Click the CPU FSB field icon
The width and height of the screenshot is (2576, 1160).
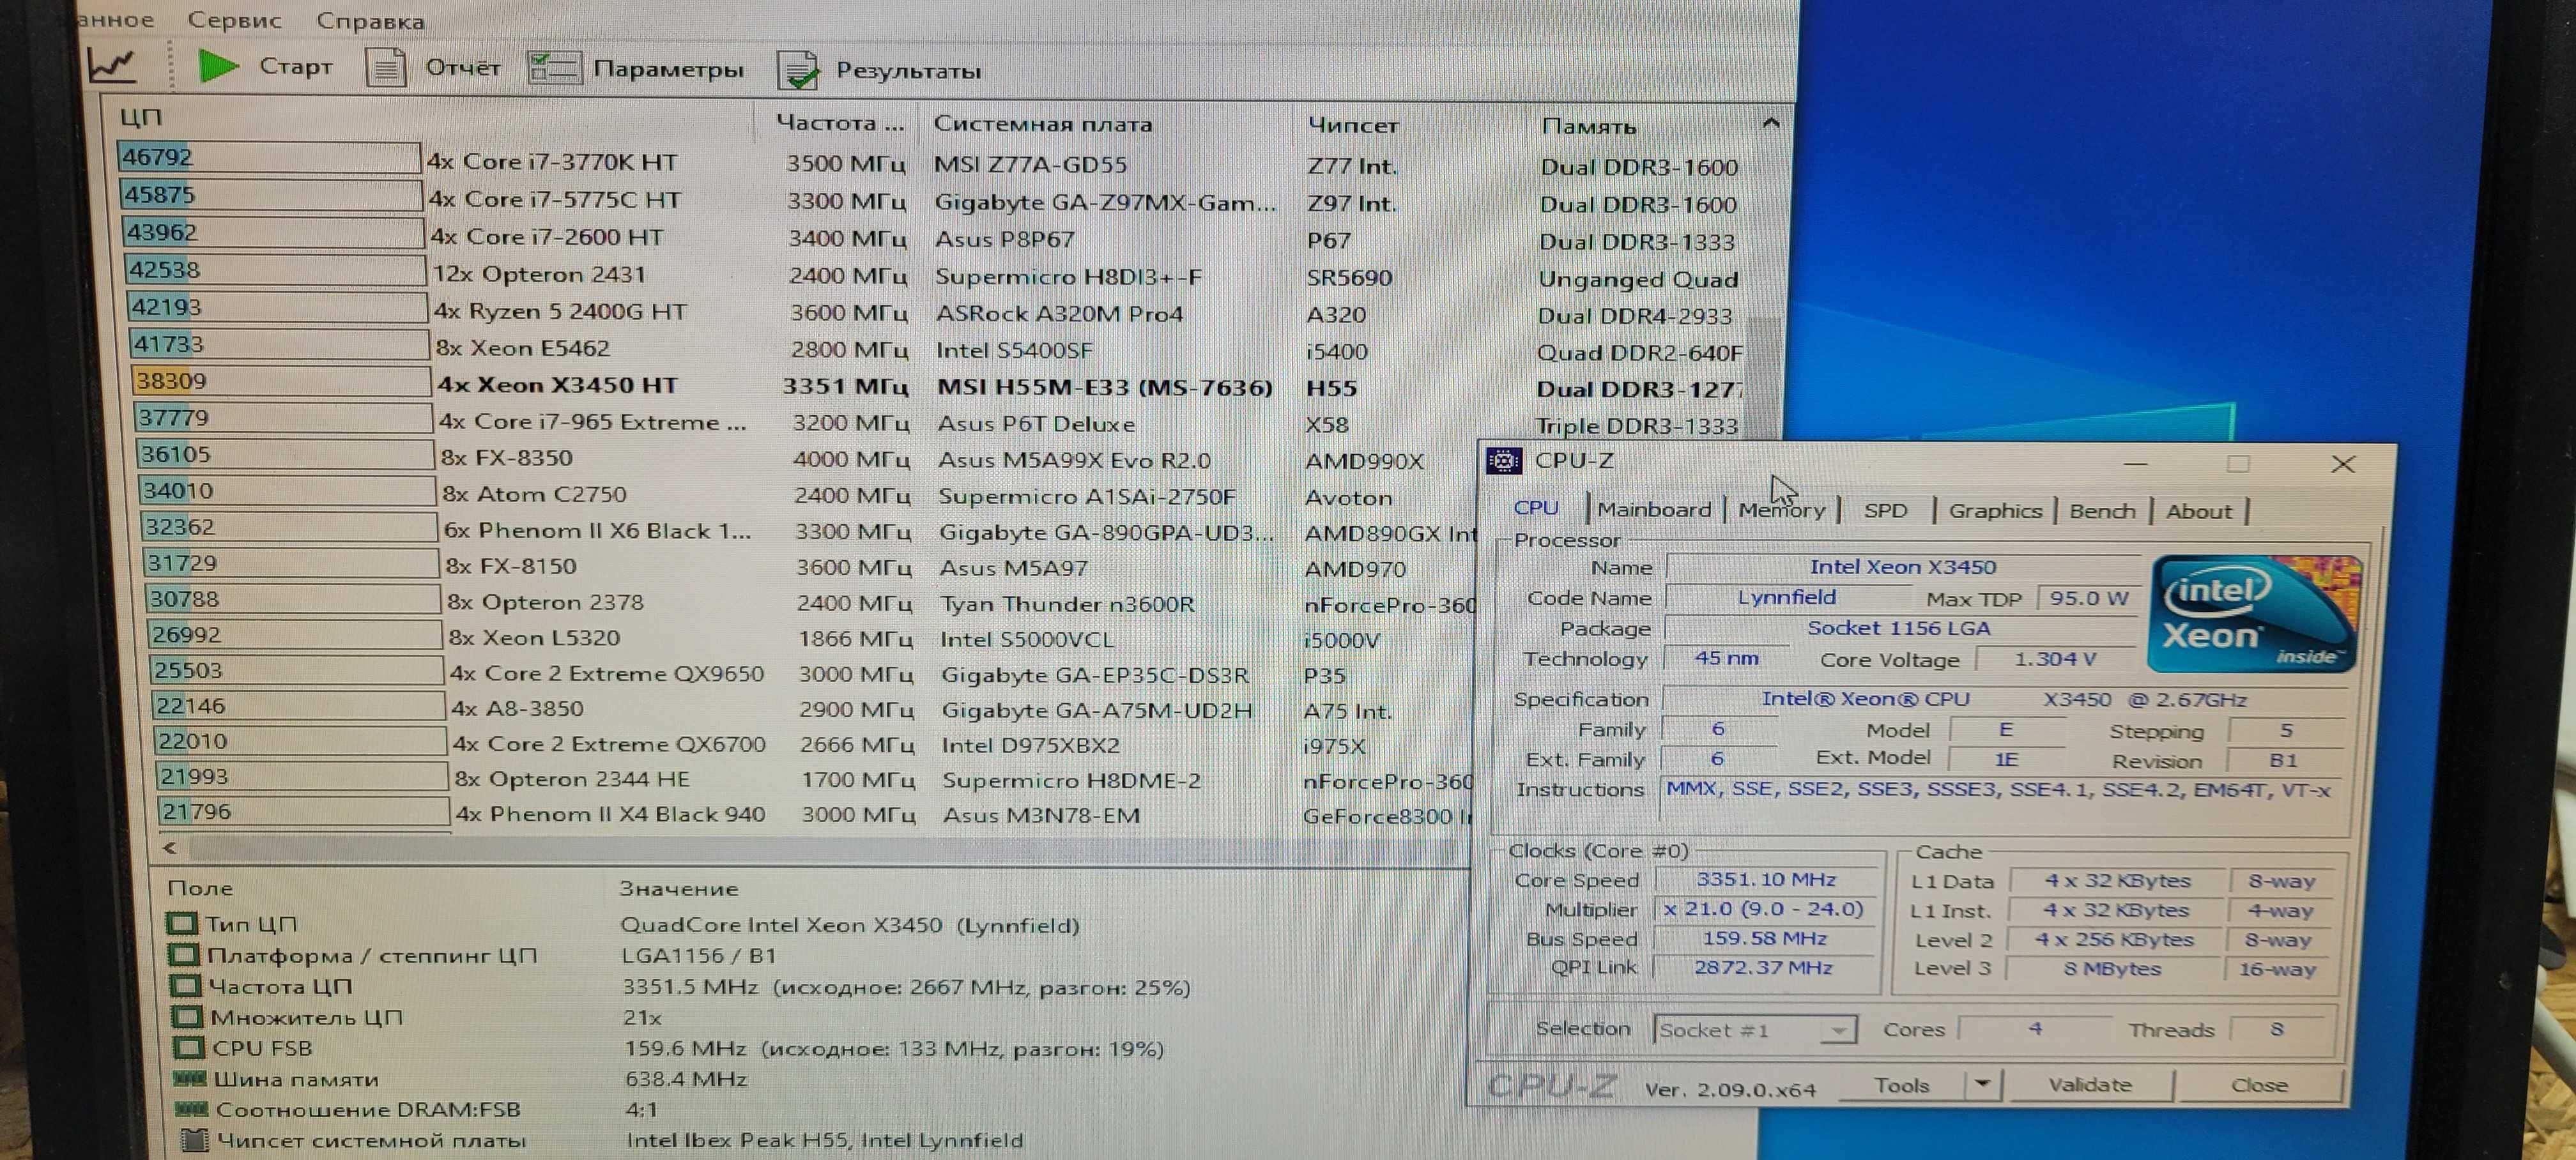[189, 1047]
